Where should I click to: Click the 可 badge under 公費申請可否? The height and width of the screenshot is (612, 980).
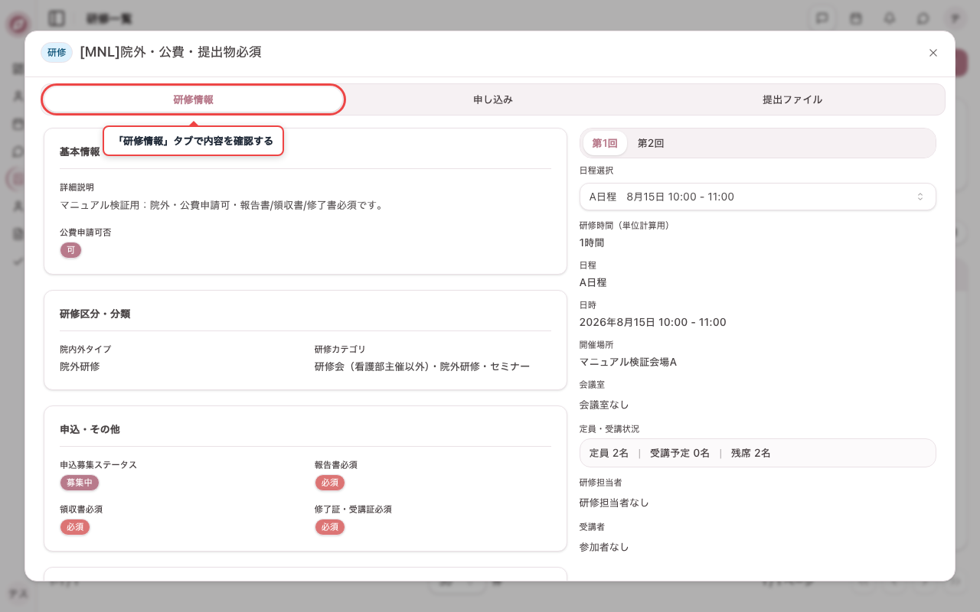coord(70,250)
